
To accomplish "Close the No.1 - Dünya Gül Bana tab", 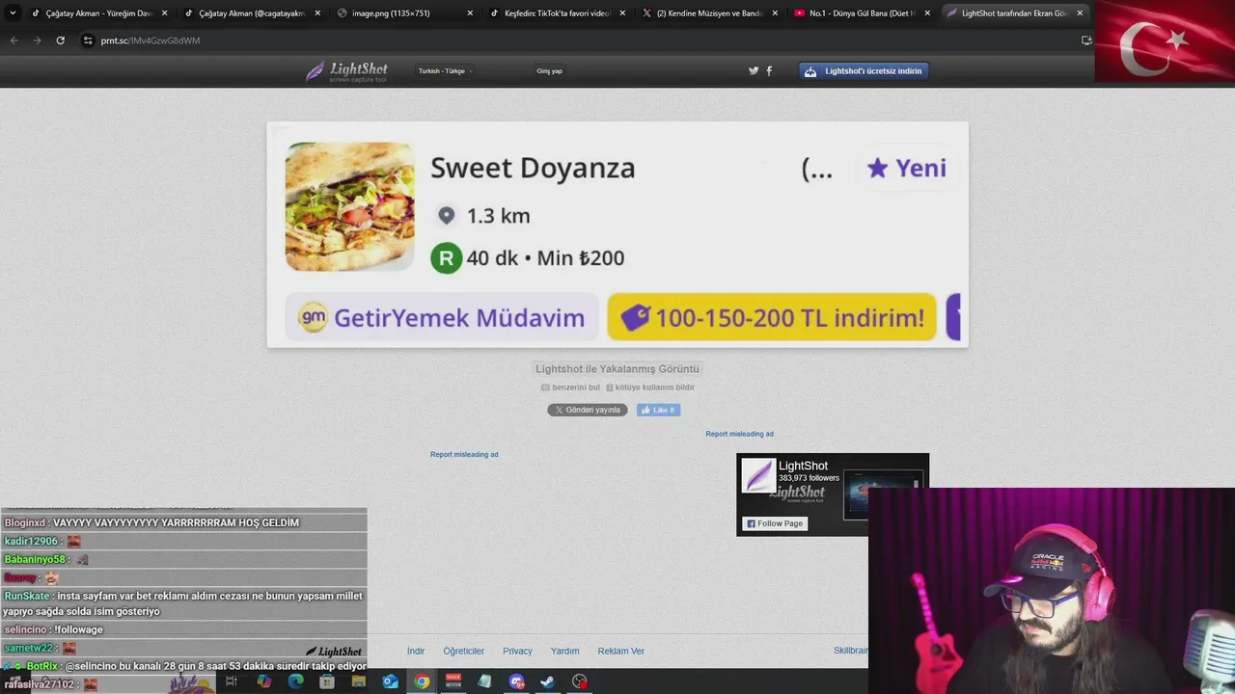I will tap(927, 13).
